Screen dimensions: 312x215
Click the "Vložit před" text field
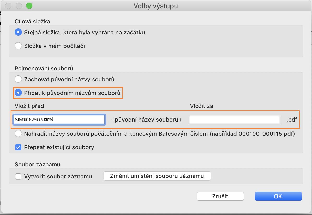59,120
